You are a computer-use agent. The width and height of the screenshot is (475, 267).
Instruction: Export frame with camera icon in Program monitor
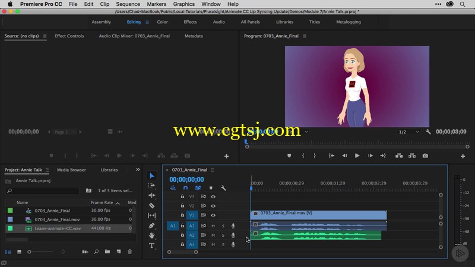click(425, 155)
